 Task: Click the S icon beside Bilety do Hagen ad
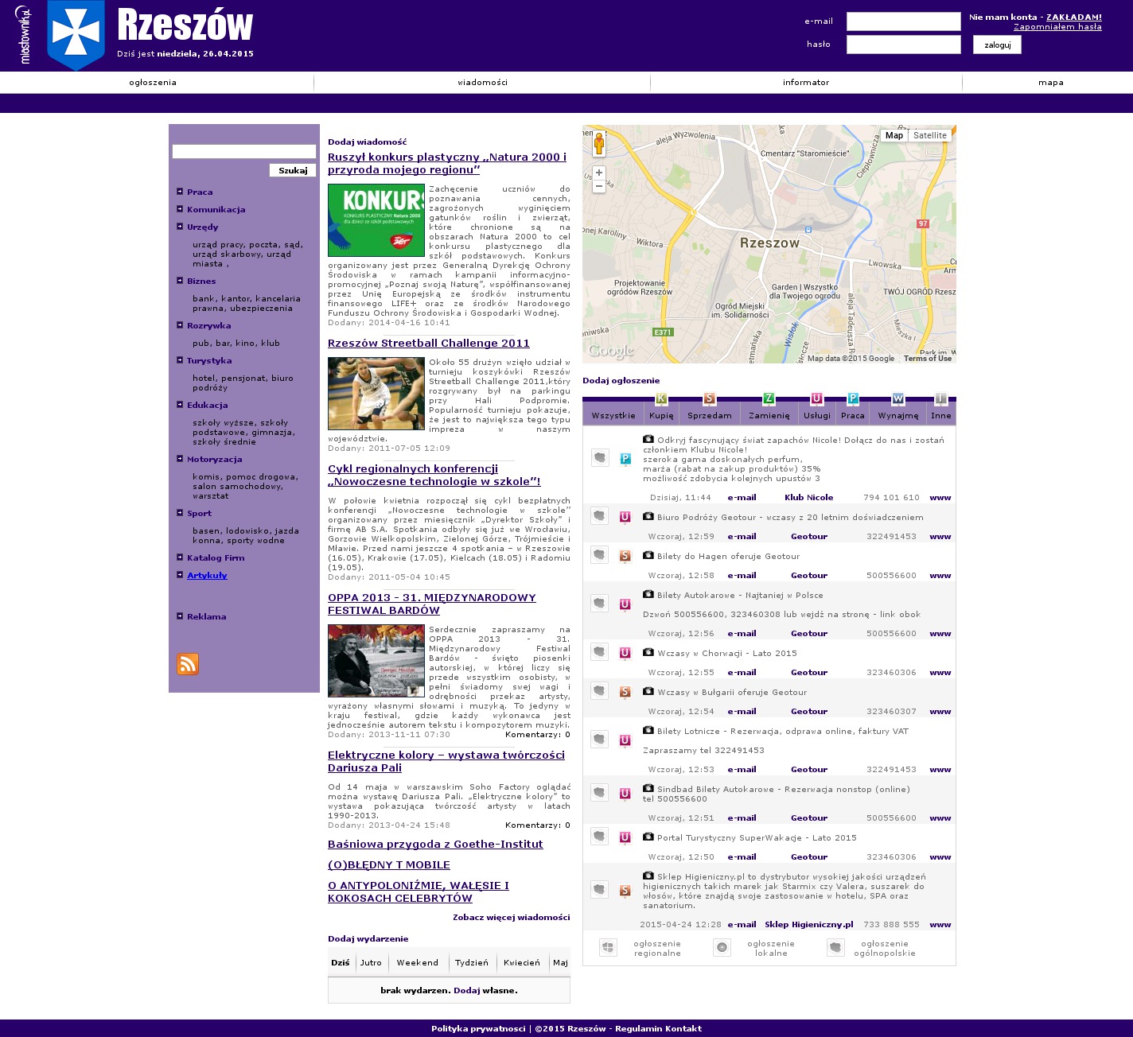coord(625,556)
